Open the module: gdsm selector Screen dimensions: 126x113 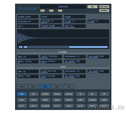(28, 17)
